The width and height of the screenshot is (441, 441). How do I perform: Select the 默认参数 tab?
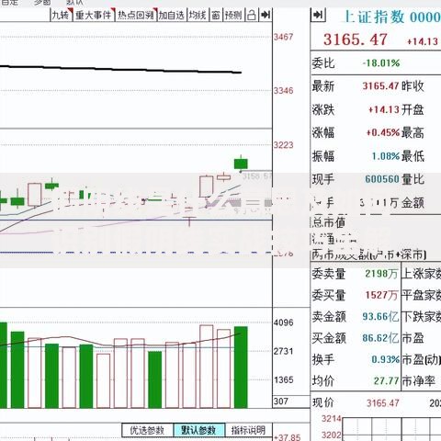pyautogui.click(x=198, y=430)
